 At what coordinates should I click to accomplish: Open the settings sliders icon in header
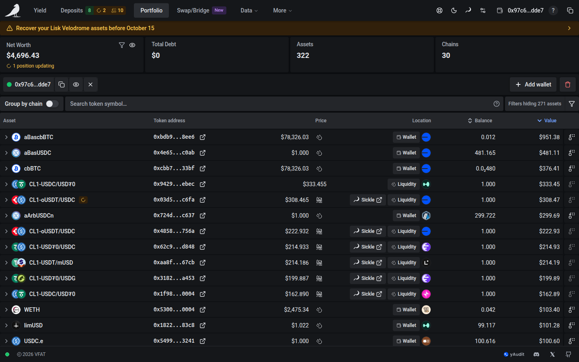point(483,10)
